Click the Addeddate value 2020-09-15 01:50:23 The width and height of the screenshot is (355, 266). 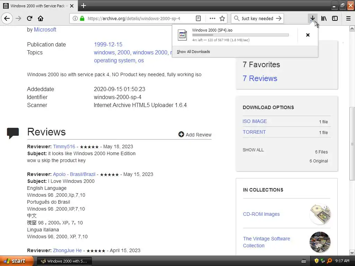tap(120, 89)
